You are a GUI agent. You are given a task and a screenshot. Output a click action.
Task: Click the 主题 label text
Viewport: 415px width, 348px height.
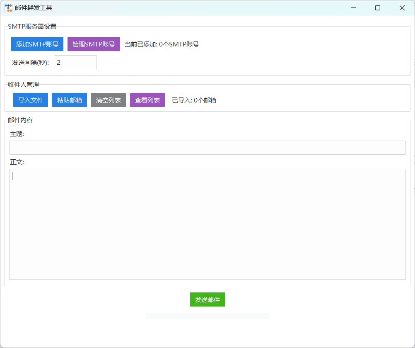click(17, 134)
